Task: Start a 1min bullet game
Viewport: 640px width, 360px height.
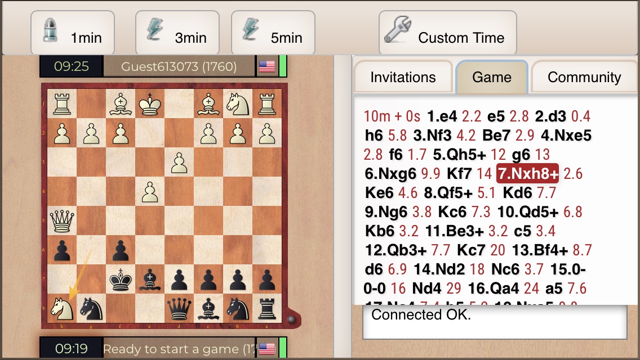Action: coord(73,33)
